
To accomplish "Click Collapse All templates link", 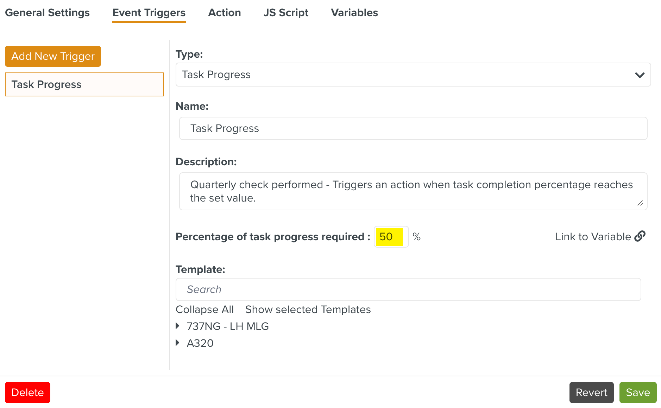I will point(204,310).
